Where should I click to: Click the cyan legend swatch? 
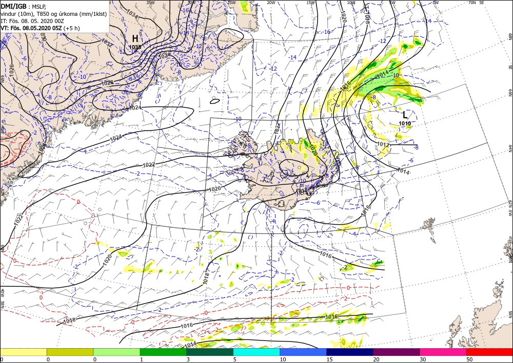point(256,352)
